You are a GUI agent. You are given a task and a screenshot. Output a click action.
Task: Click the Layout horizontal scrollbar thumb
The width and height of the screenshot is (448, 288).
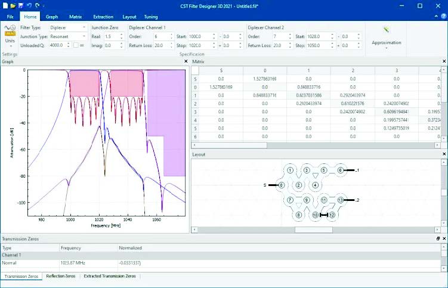coord(313,230)
